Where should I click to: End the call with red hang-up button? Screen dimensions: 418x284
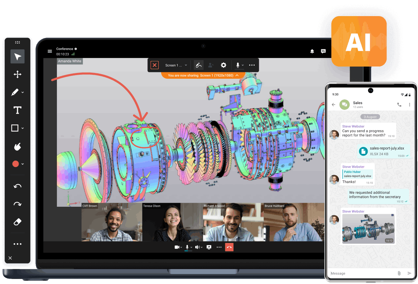(x=229, y=247)
